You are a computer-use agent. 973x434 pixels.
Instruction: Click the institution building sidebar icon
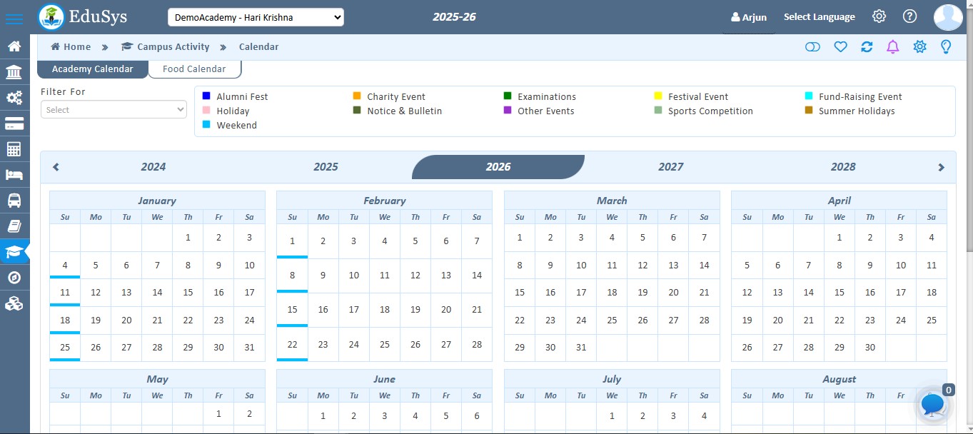click(15, 71)
